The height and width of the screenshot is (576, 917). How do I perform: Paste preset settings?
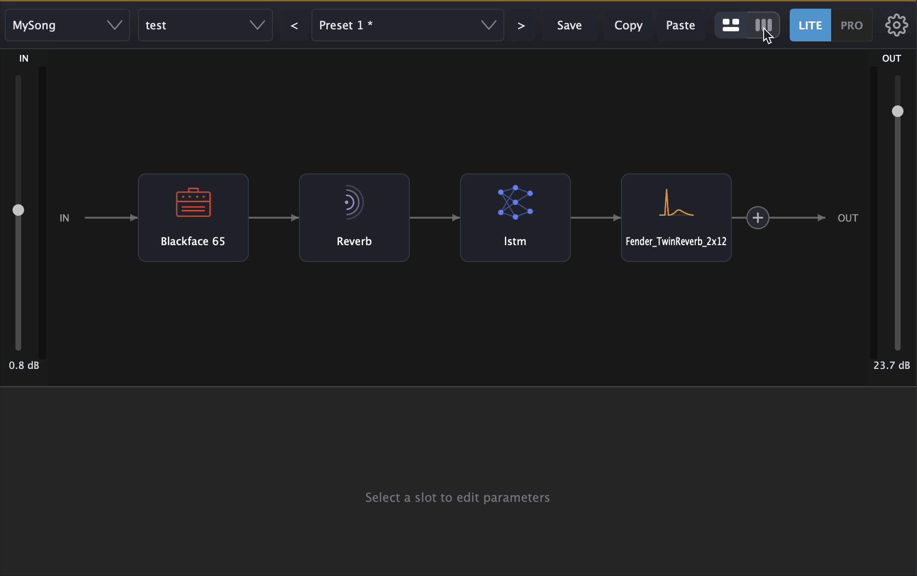[681, 25]
